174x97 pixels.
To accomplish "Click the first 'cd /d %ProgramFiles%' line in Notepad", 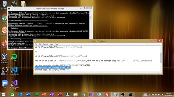I will tap(58, 47).
